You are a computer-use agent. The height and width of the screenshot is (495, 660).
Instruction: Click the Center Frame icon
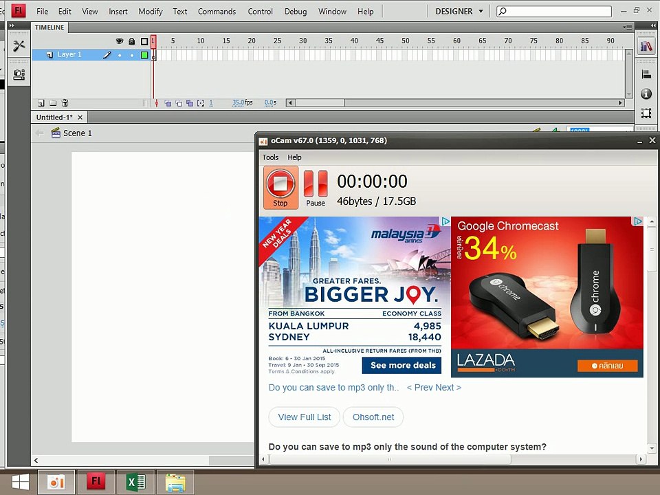(157, 102)
